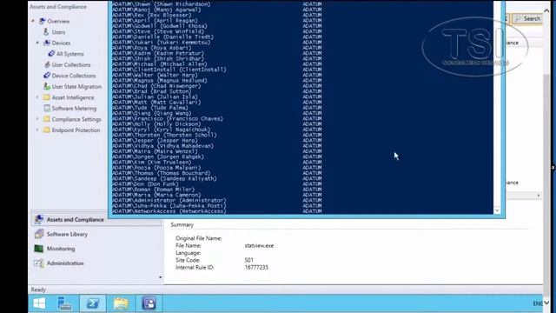Click the Search button
This screenshot has height=313, width=556.
click(x=527, y=18)
